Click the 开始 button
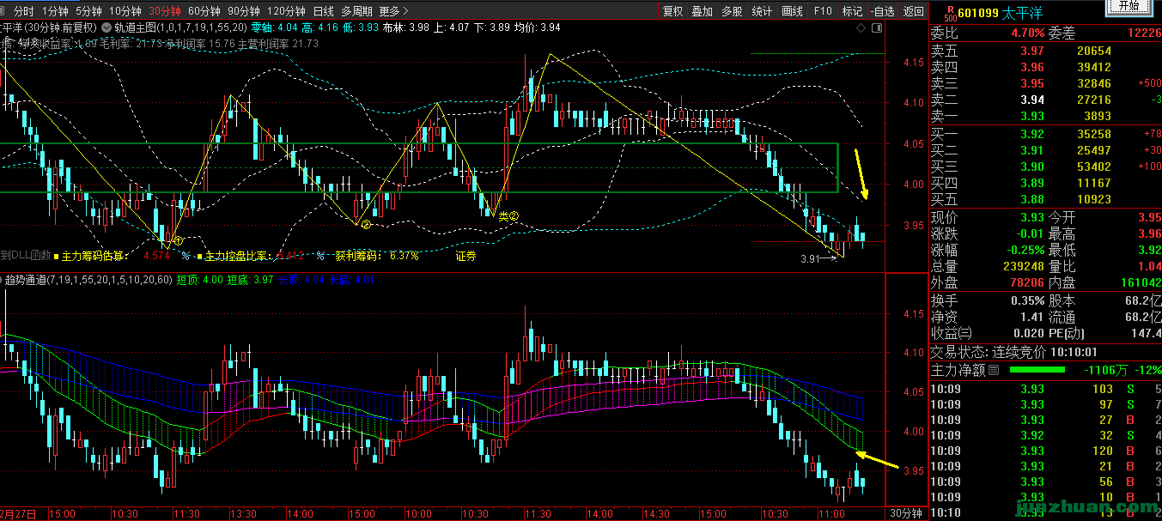Screen dimensions: 1162x521 (x=1129, y=5)
